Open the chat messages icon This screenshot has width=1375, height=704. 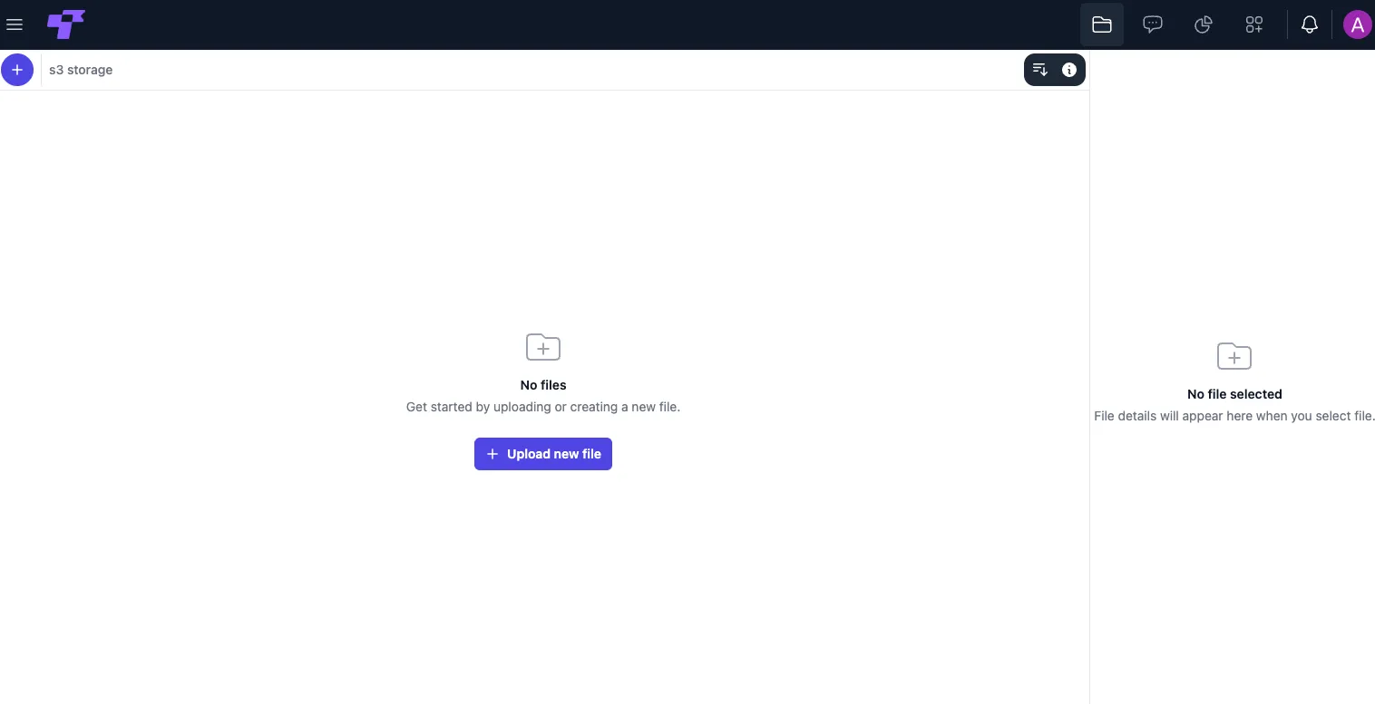[1153, 24]
